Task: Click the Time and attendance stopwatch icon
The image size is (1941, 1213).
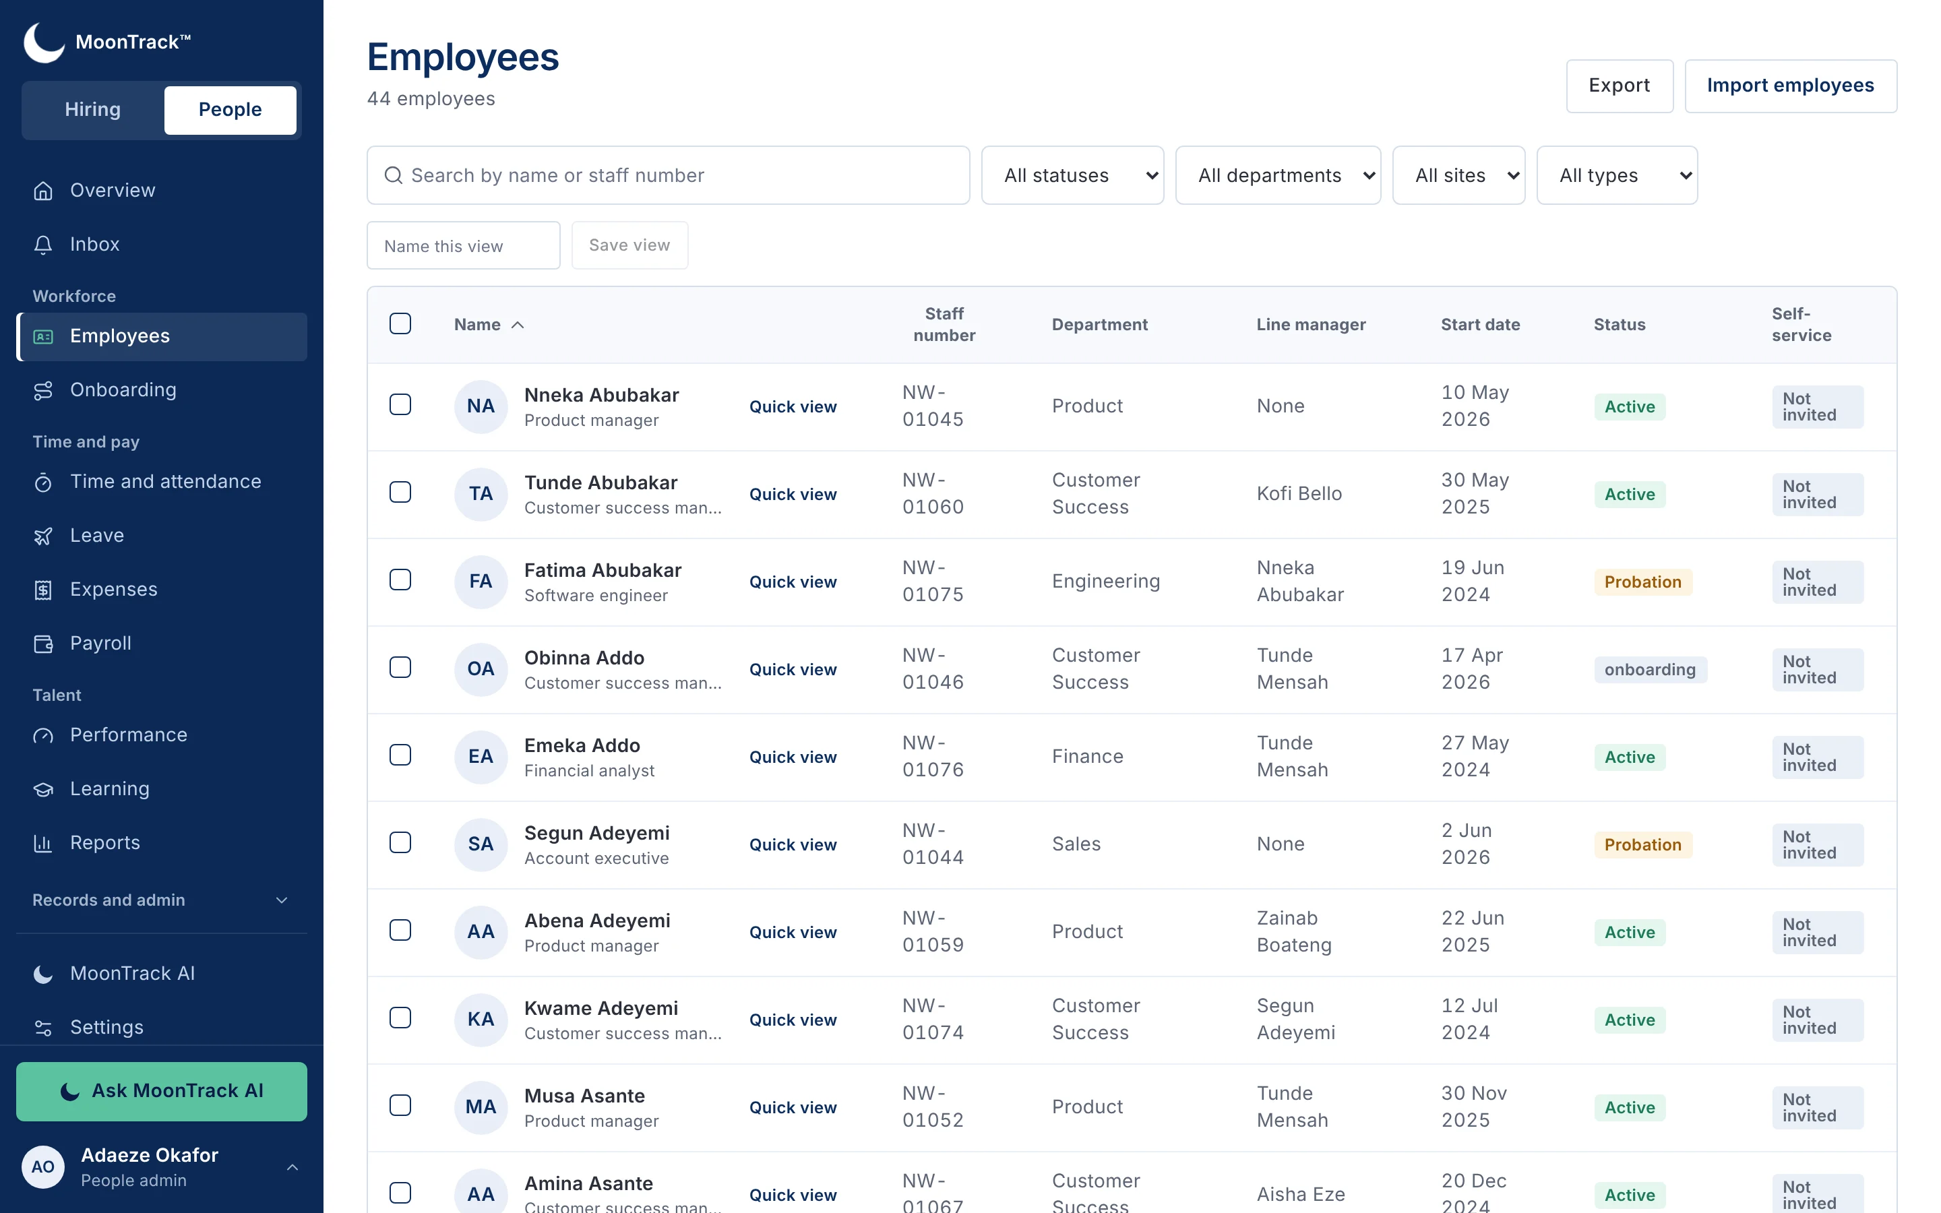Action: (x=43, y=482)
